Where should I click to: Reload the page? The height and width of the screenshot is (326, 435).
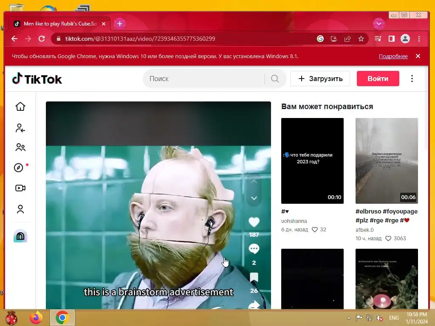coord(42,39)
